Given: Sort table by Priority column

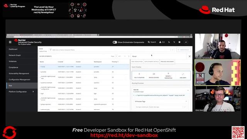Looking at the screenshot, I should (x=115, y=62).
